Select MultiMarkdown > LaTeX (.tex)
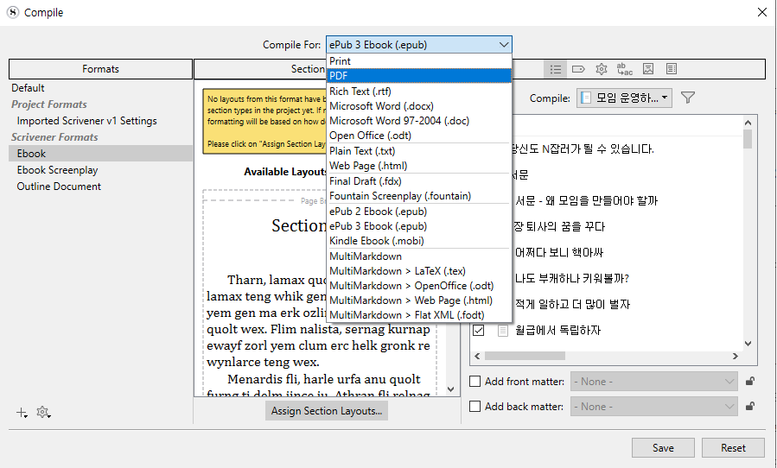The width and height of the screenshot is (777, 468). [x=418, y=271]
